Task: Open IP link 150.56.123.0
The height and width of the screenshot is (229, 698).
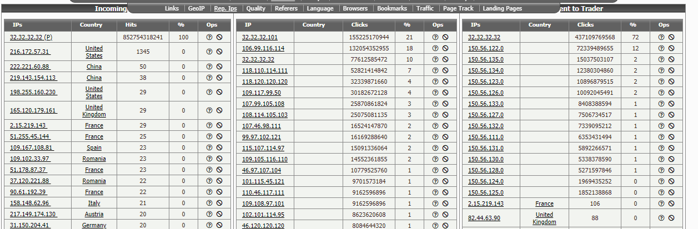Action: click(x=486, y=82)
